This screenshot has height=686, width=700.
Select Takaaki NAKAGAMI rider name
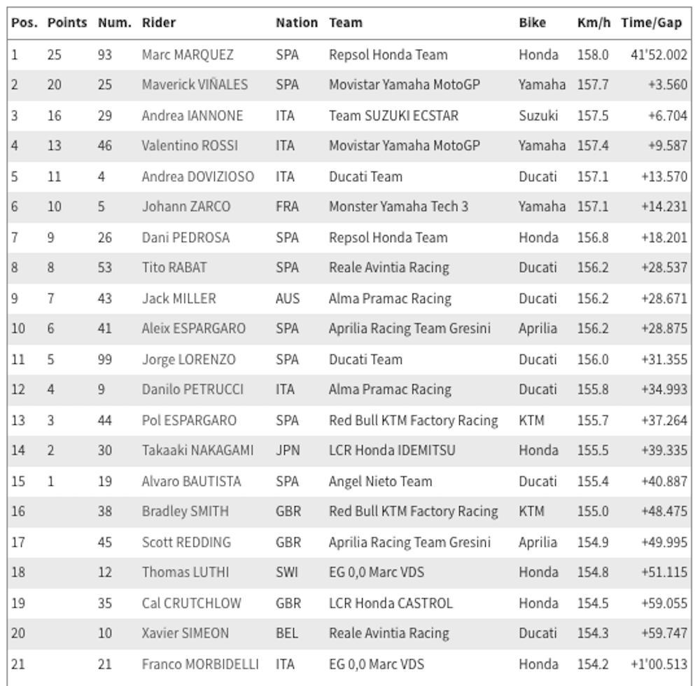(x=197, y=451)
